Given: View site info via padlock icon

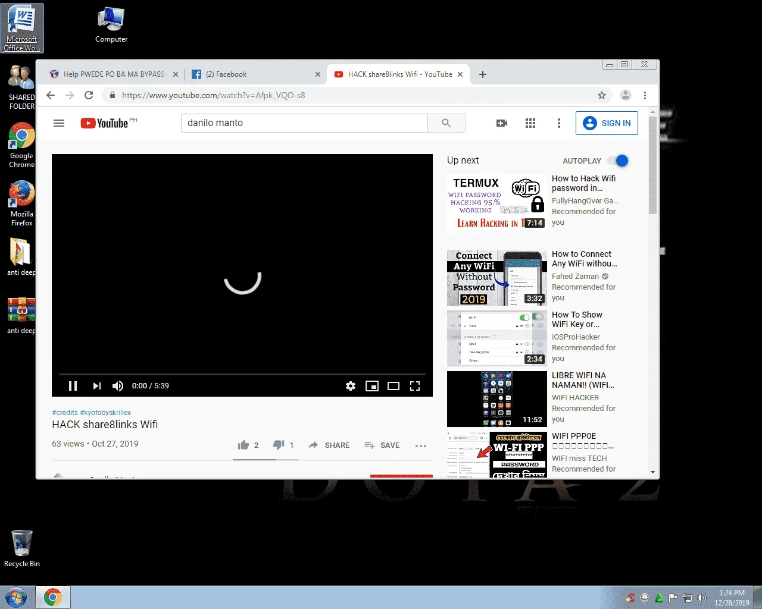Looking at the screenshot, I should [x=112, y=95].
